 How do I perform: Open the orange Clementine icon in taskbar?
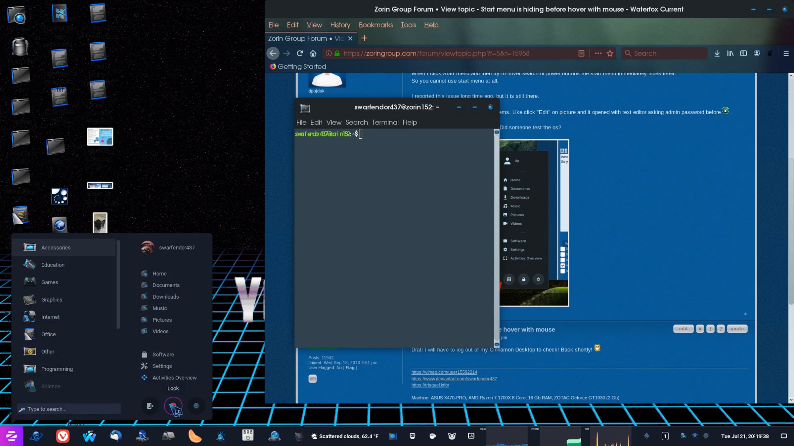point(195,436)
